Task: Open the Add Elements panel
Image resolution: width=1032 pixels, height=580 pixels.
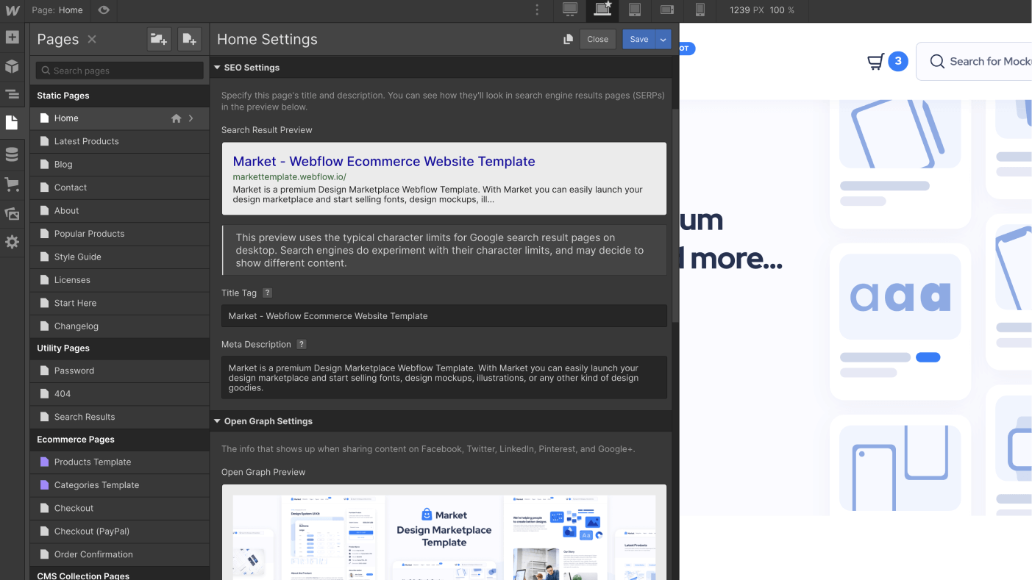Action: (12, 37)
